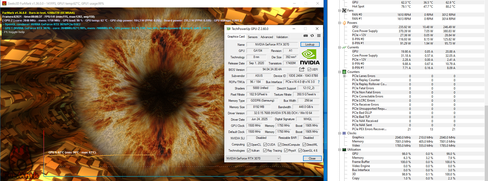Click the Lookup button
Viewport: 488px width, 181px height.
310,44
